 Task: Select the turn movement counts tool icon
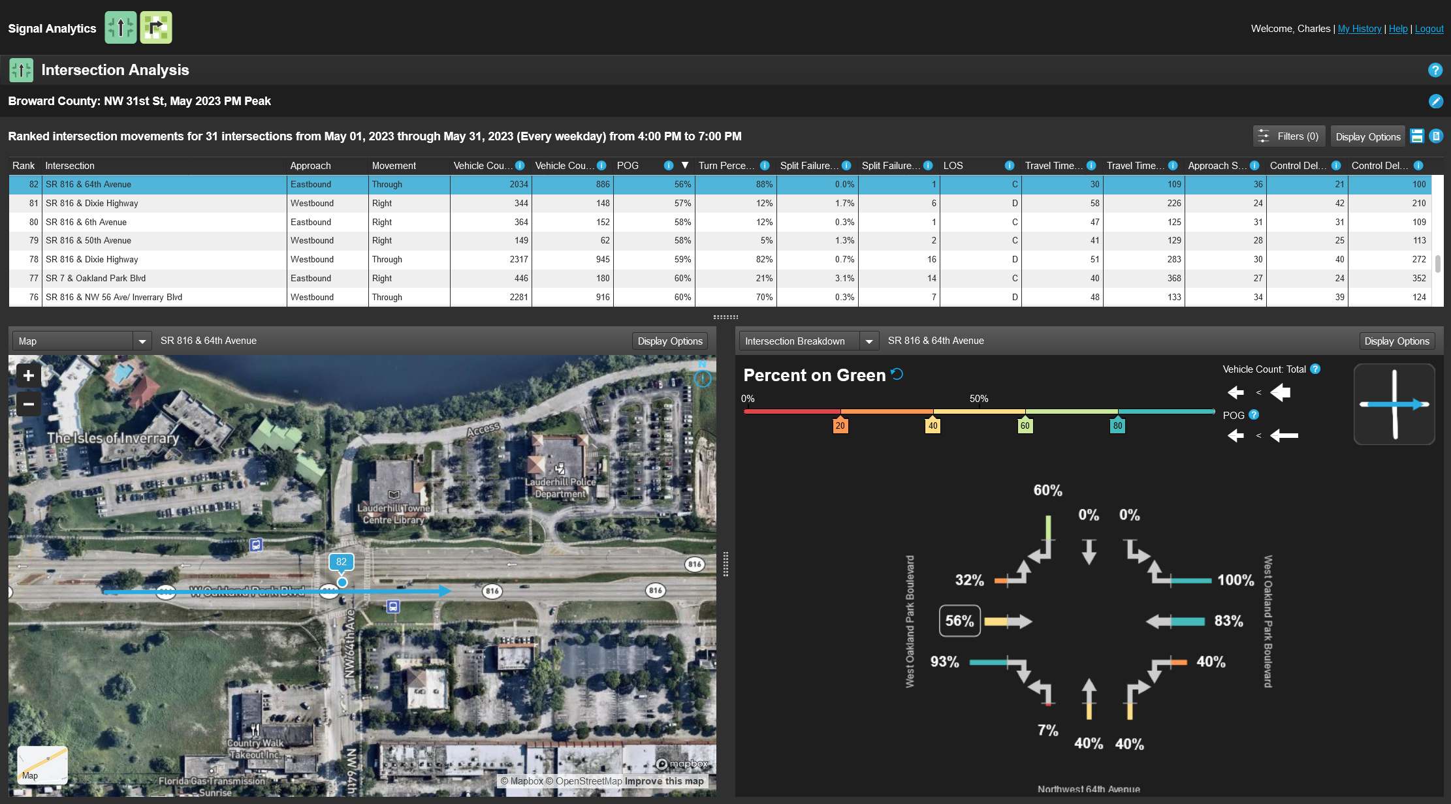point(155,27)
